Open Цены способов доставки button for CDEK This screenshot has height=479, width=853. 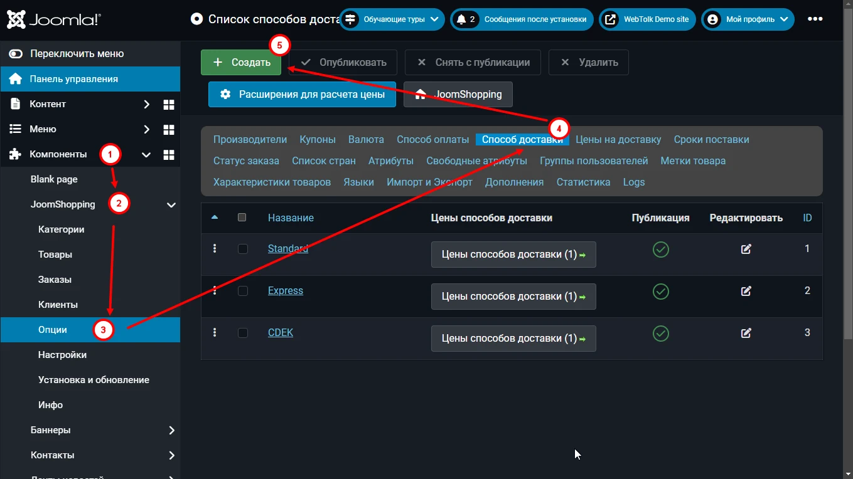pos(513,339)
